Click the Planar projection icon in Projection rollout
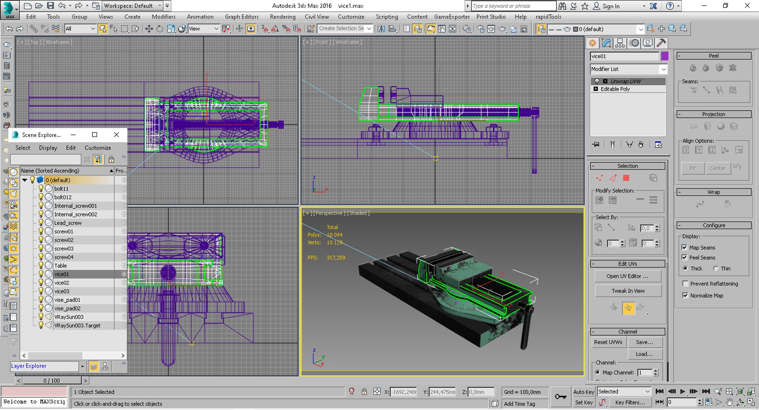Screen dimensions: 759x410 click(694, 126)
